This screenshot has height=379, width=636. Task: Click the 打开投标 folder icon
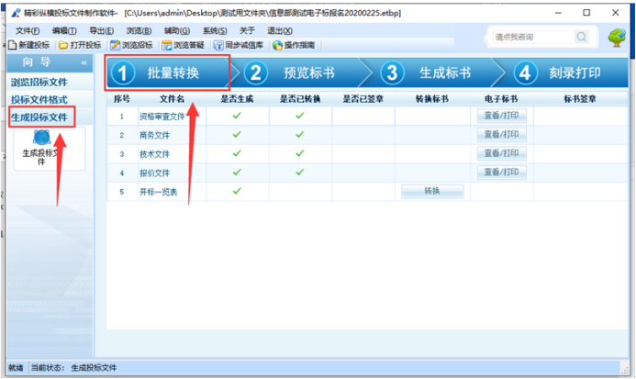point(63,45)
